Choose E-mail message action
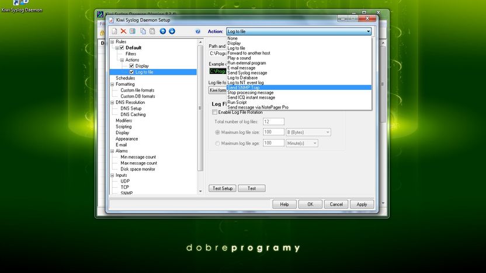Image resolution: width=486 pixels, height=273 pixels. (x=299, y=68)
